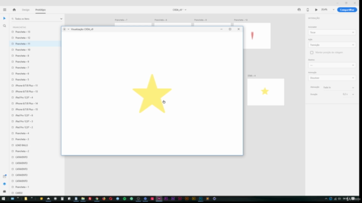Select Prancheta – 9 in the layers list

35,61
